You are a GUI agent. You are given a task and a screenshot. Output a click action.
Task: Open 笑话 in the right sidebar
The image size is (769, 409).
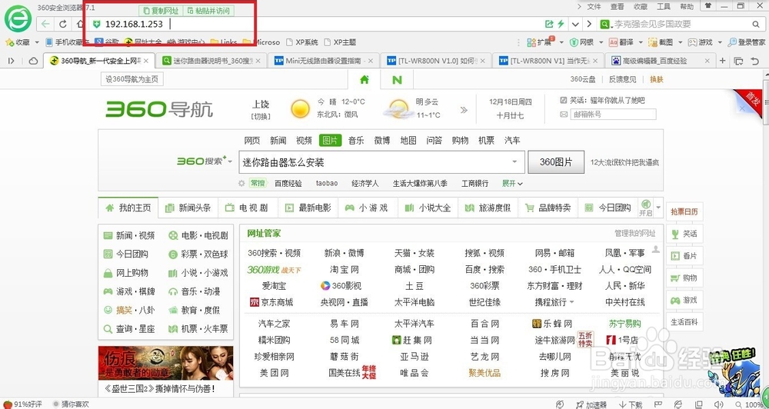684,234
